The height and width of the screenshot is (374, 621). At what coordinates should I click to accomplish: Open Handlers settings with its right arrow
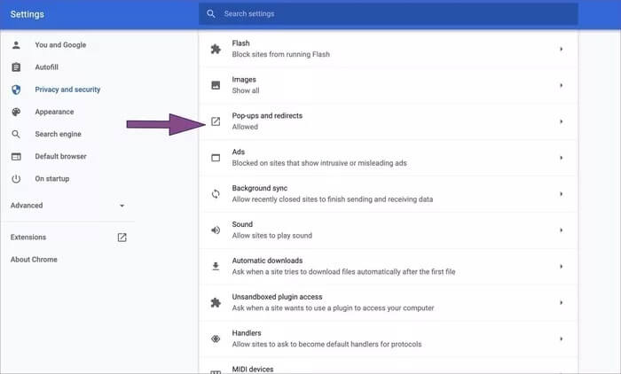click(562, 339)
